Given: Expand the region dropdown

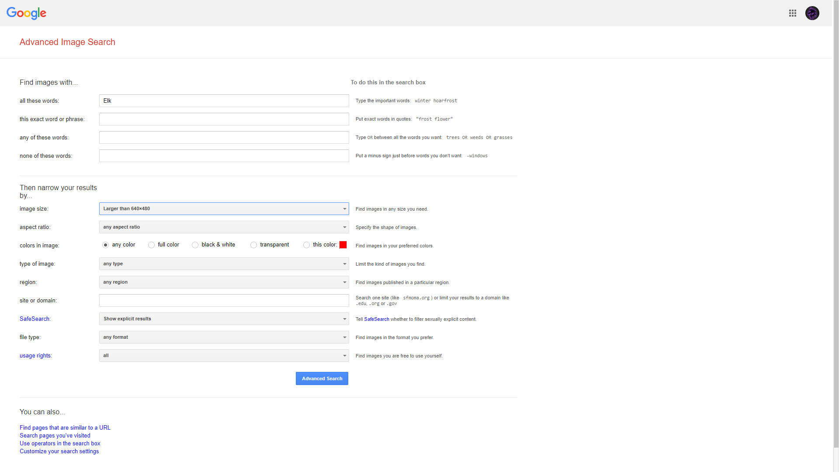Looking at the screenshot, I should (x=224, y=282).
